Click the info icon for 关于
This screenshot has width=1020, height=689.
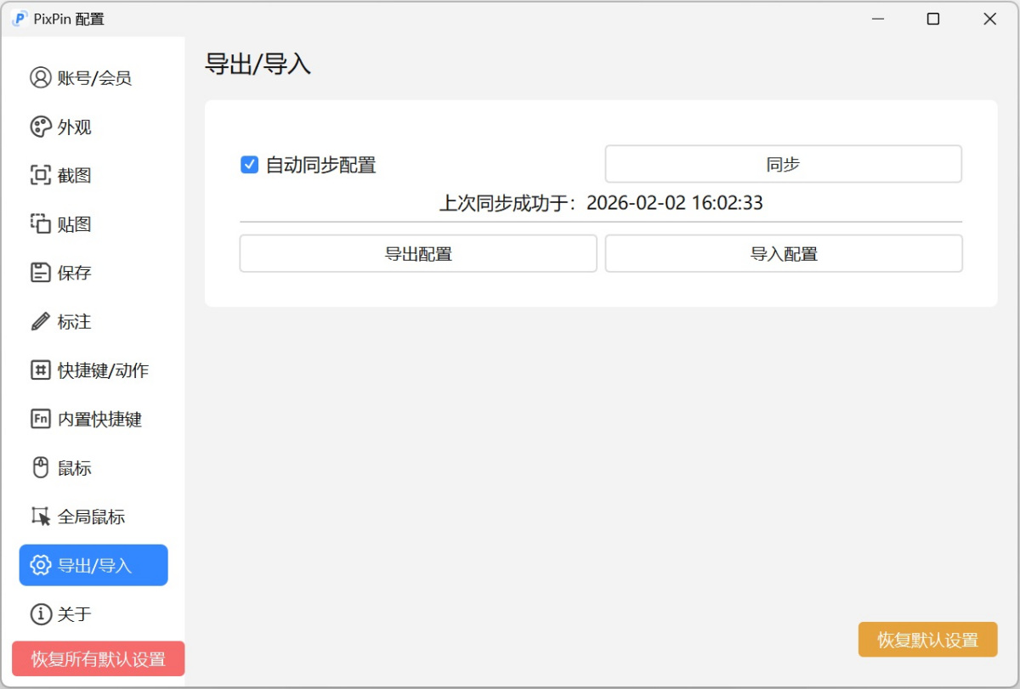point(40,614)
